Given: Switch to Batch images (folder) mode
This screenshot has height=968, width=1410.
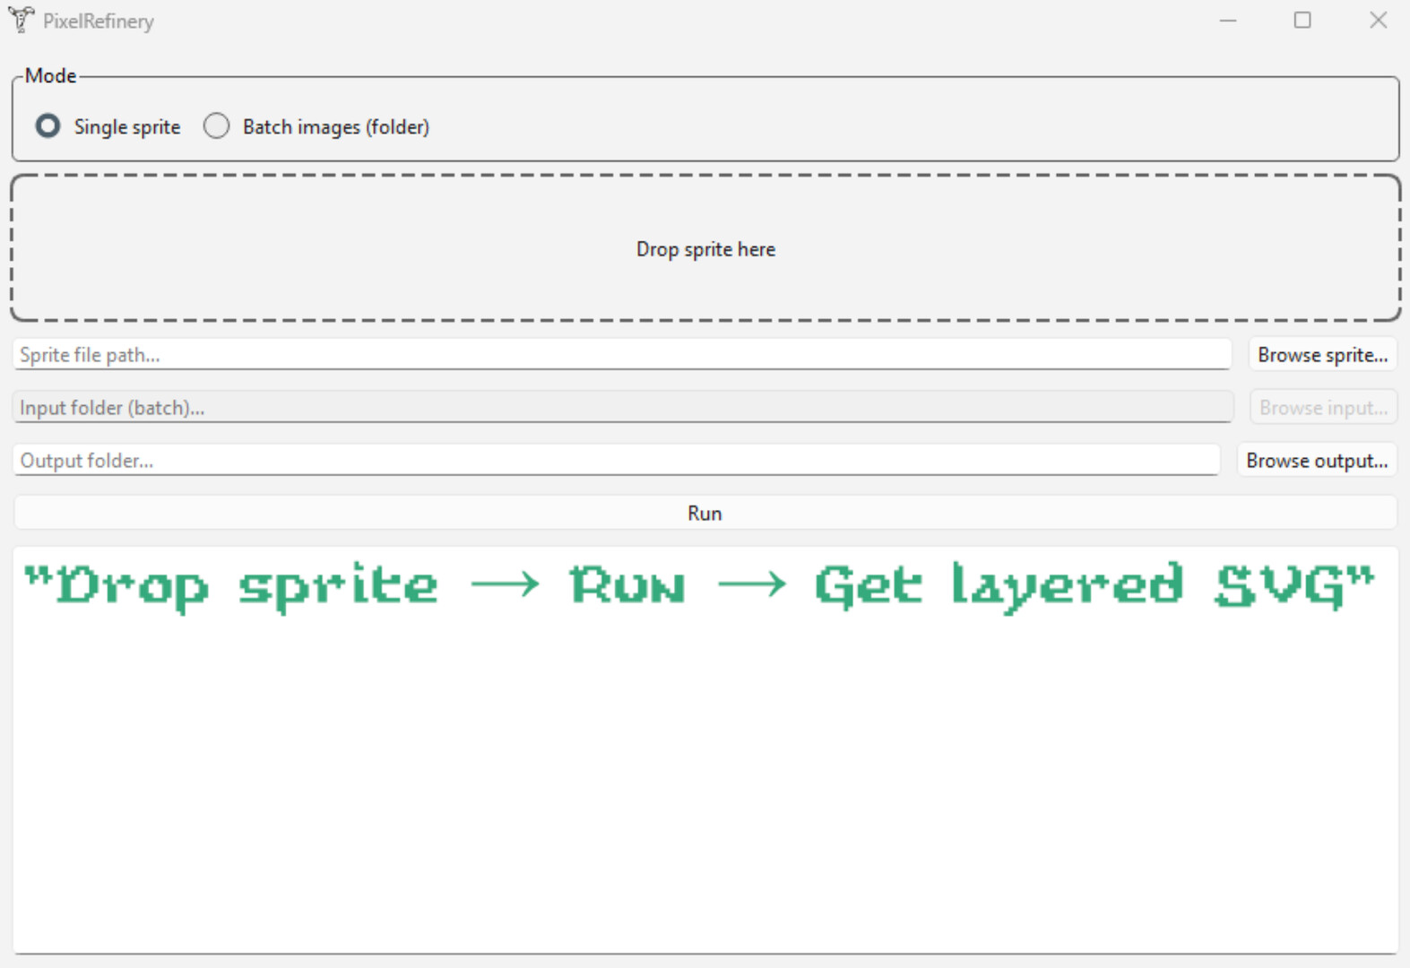Looking at the screenshot, I should [217, 126].
